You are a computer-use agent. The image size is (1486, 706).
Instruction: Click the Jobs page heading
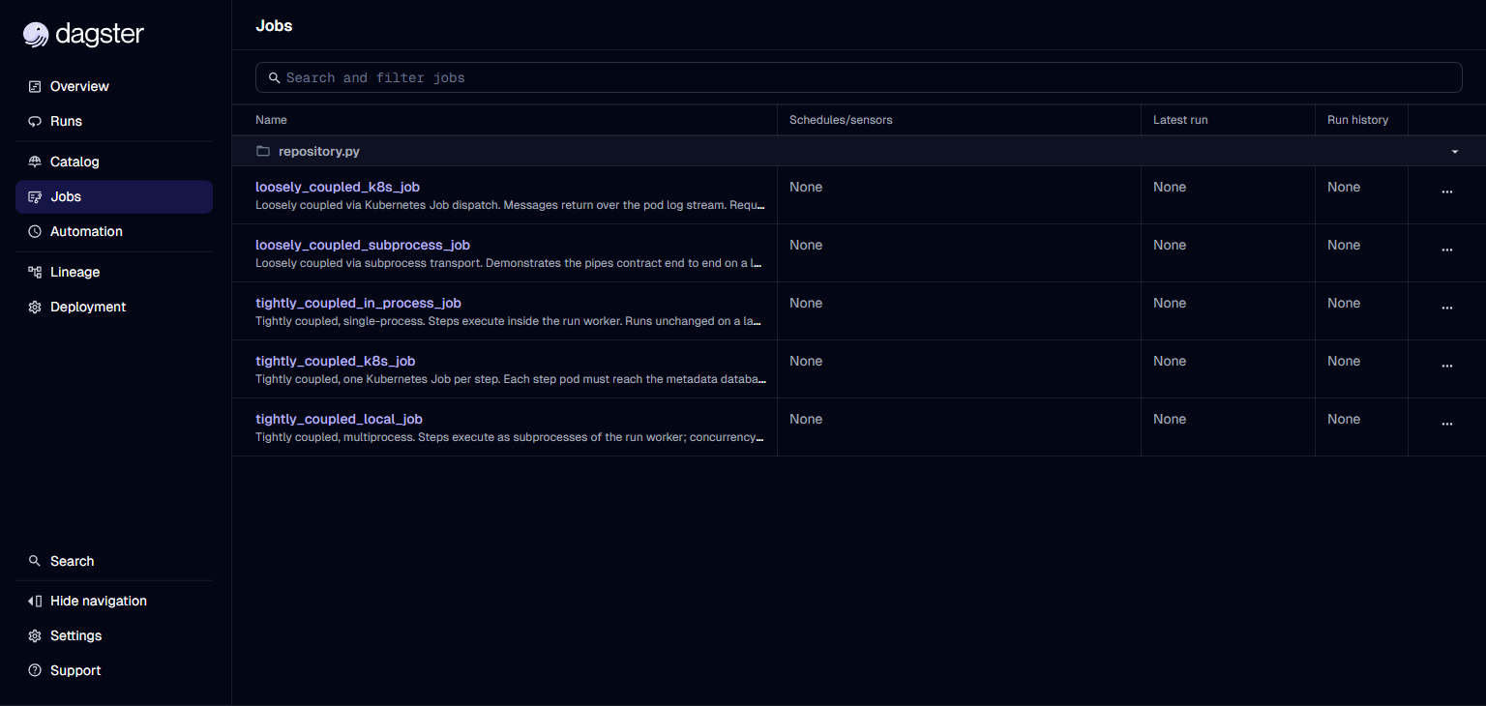(274, 26)
